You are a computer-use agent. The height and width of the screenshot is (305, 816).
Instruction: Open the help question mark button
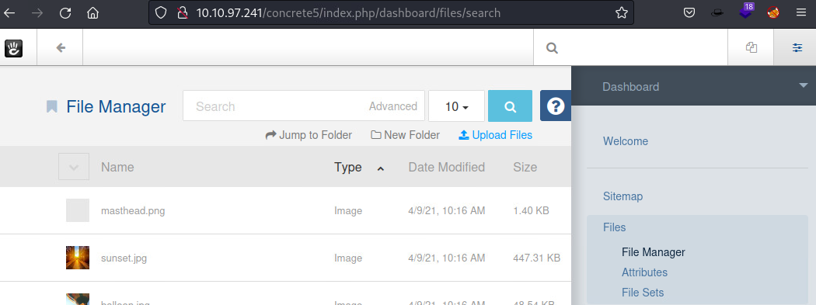tap(556, 106)
